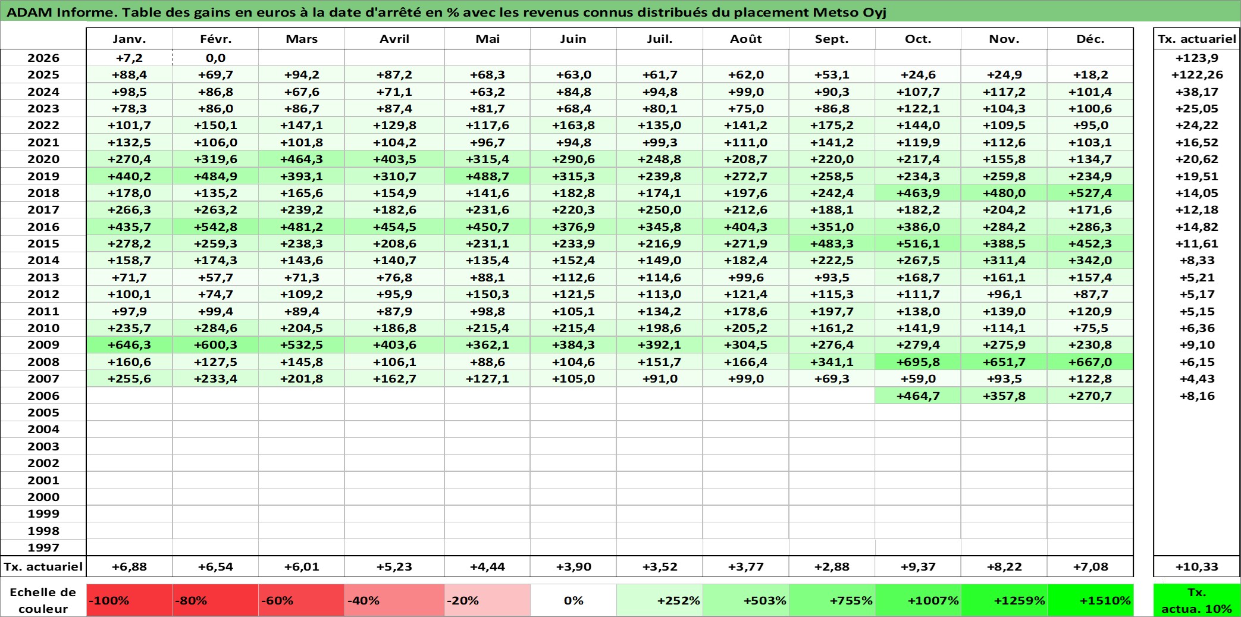Screen dimensions: 1241x617
Task: Click the +122,1 cell for October 2023
Action: 918,108
